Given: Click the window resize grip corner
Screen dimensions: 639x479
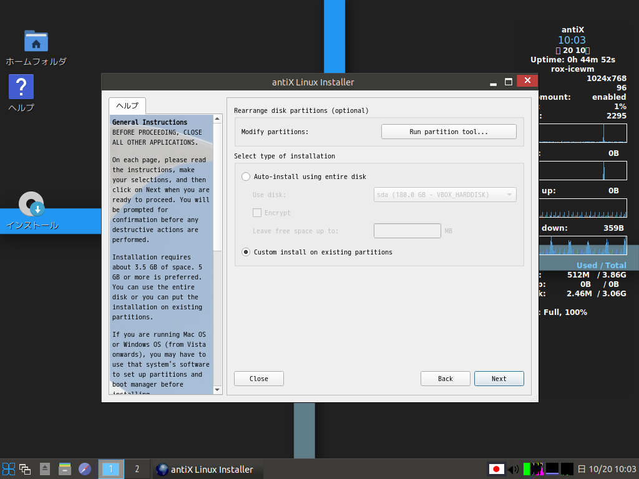Looking at the screenshot, I should [x=534, y=399].
